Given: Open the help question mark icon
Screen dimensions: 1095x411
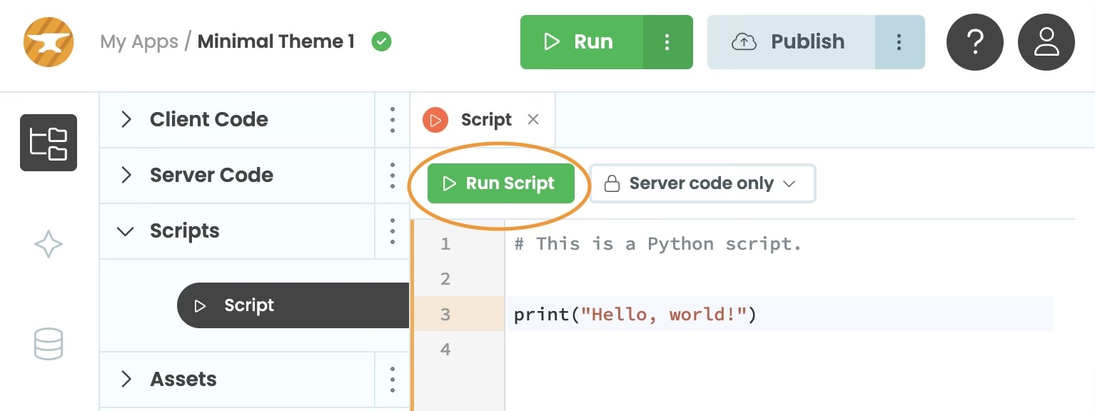Looking at the screenshot, I should 975,42.
